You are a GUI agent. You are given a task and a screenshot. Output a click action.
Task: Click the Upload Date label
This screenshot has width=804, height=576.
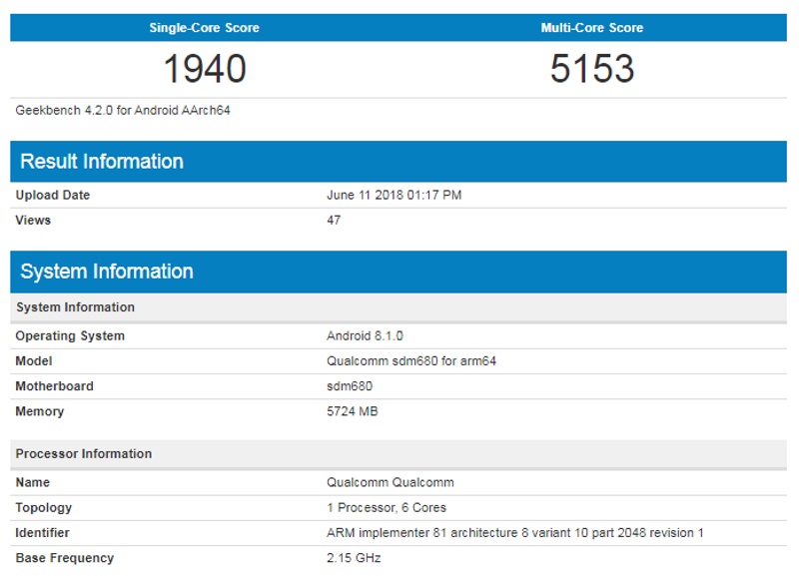point(52,195)
